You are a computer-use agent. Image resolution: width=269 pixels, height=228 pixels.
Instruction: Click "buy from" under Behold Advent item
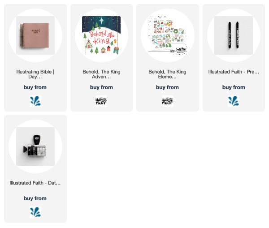click(101, 87)
